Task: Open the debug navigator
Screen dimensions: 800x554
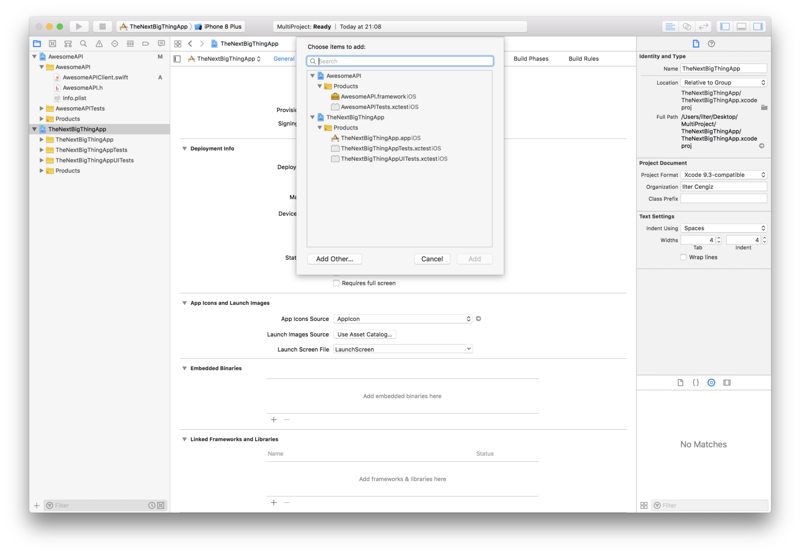Action: pyautogui.click(x=130, y=43)
